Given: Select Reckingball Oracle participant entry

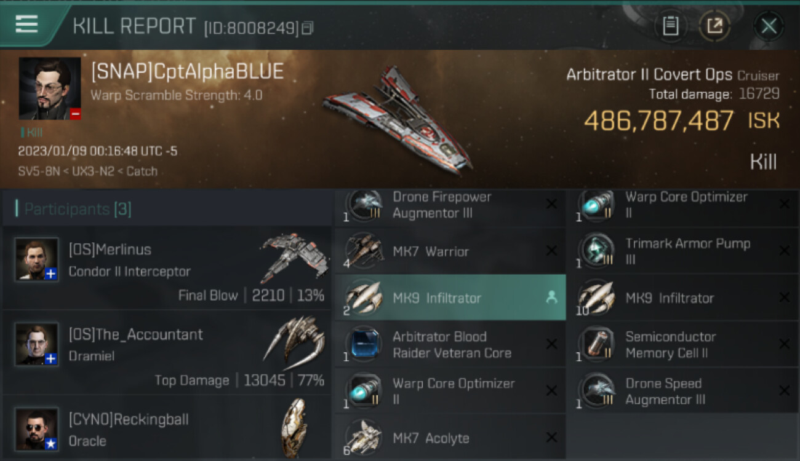Looking at the screenshot, I should pos(167,428).
